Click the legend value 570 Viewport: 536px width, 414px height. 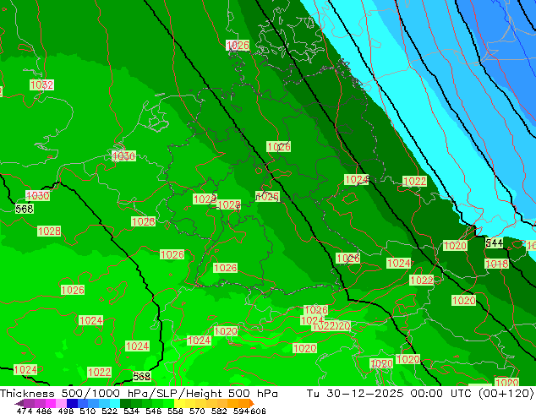[x=197, y=411]
